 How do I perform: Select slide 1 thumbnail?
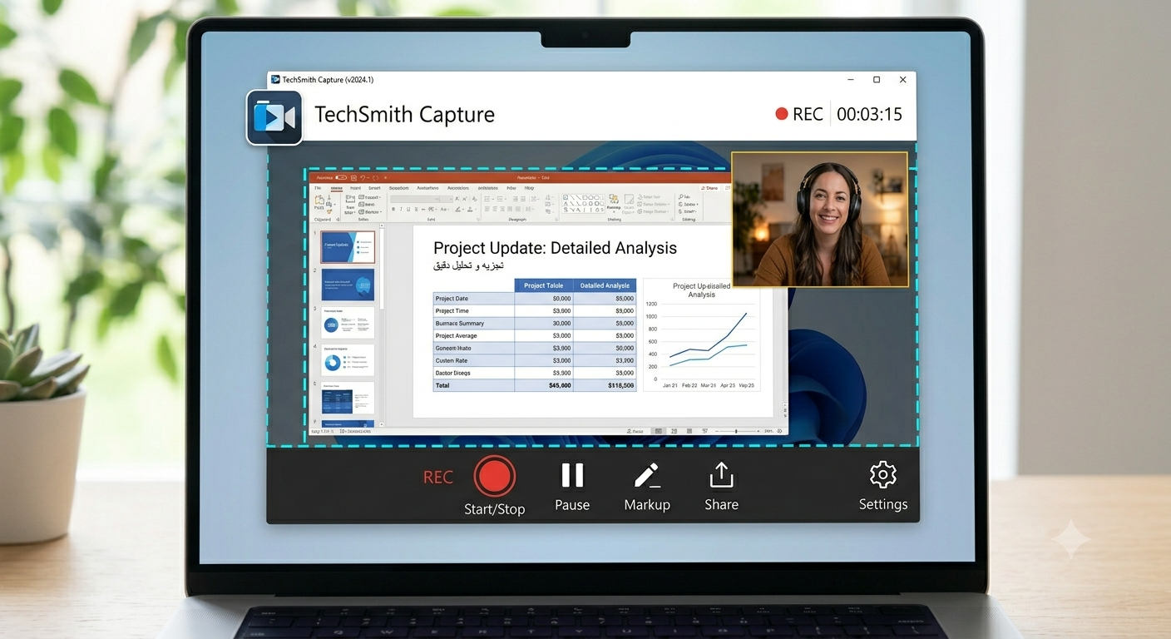(x=348, y=247)
